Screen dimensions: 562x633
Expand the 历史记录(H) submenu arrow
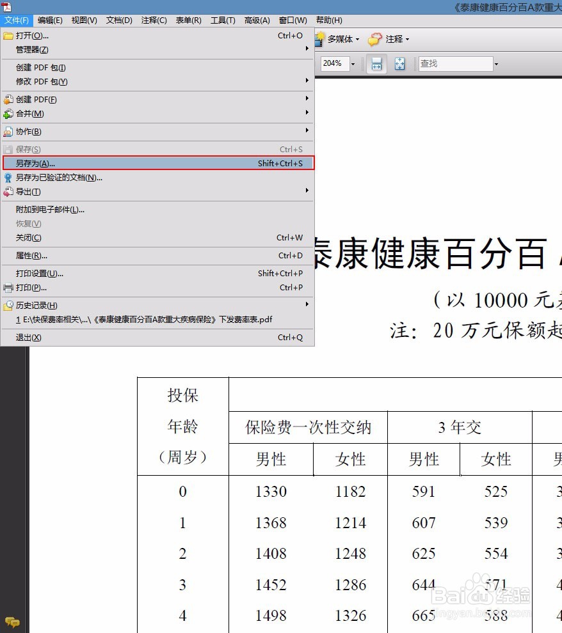coord(307,304)
